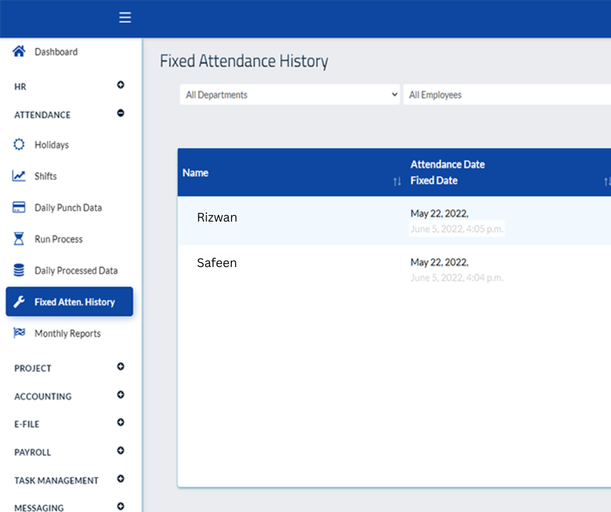
Task: Expand the TASK MANAGEMENT section plus icon
Action: [x=121, y=478]
